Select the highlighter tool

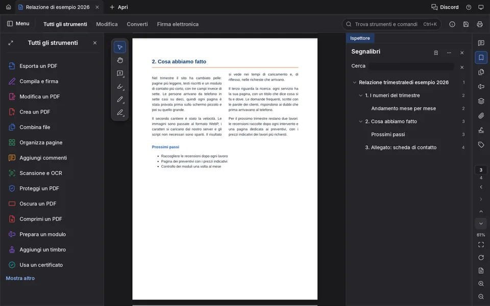(x=120, y=87)
